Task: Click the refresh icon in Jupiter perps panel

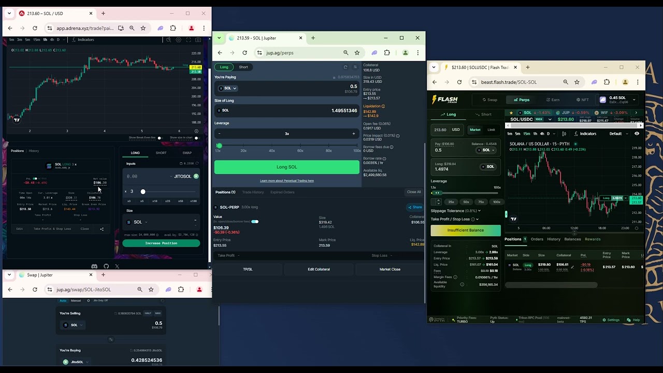Action: coord(345,67)
